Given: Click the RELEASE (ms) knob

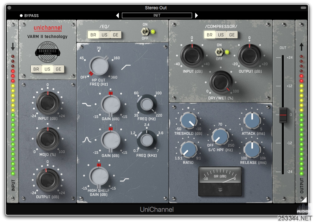Looking at the screenshot, I should coord(252,150).
